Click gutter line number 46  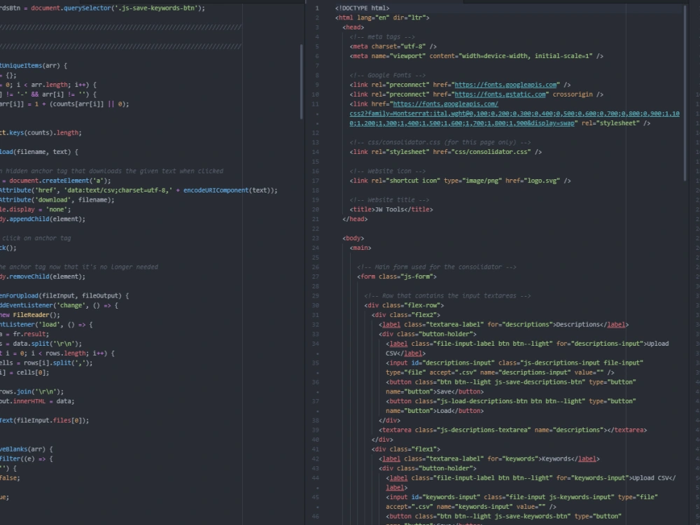[315, 516]
